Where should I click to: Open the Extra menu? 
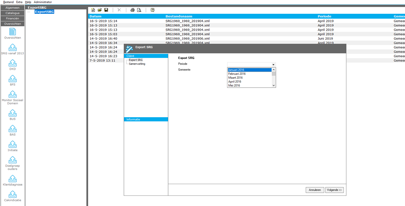coord(19,2)
